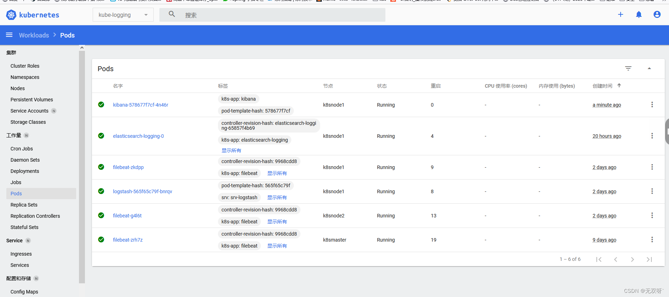Viewport: 669px width, 297px height.
Task: Open notifications bell icon
Action: coord(639,14)
